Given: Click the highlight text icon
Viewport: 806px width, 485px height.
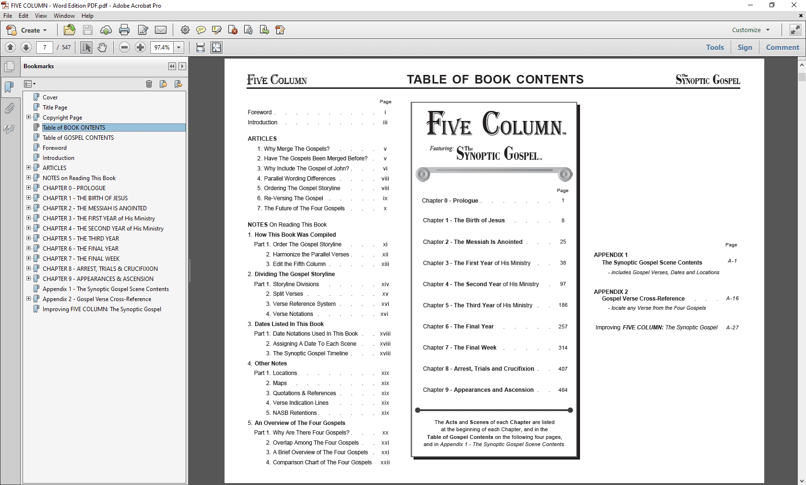Looking at the screenshot, I should pos(216,30).
